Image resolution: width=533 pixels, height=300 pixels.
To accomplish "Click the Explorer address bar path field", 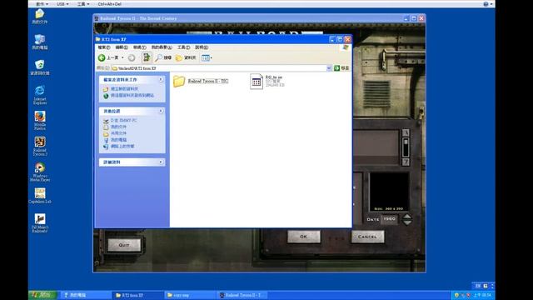I will click(219, 68).
